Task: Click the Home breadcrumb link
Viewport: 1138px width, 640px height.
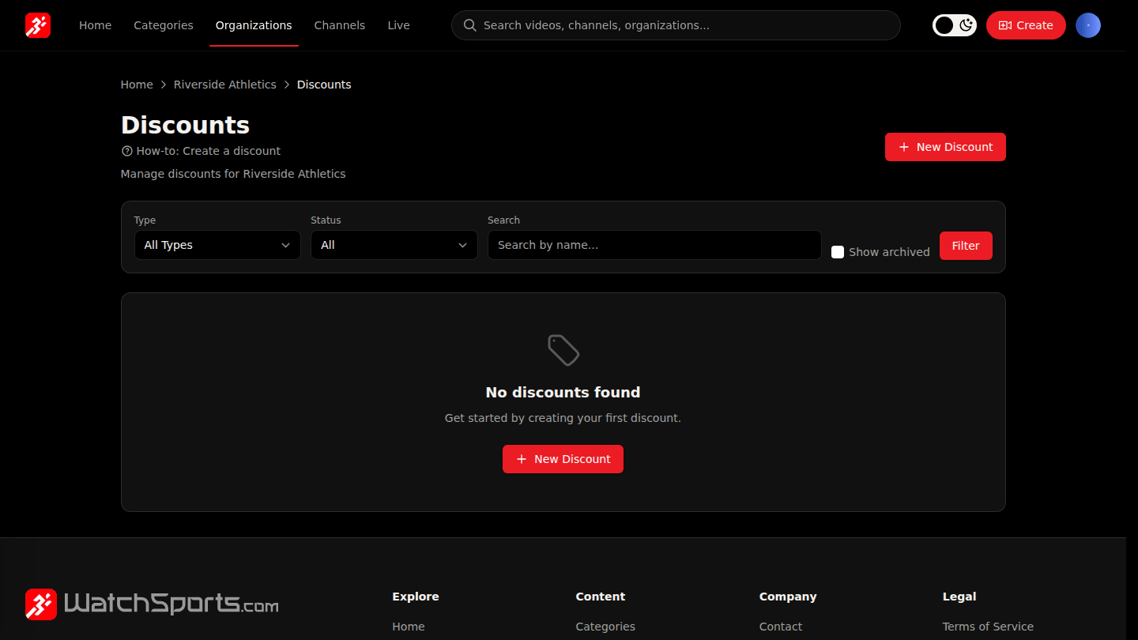Action: pos(137,85)
